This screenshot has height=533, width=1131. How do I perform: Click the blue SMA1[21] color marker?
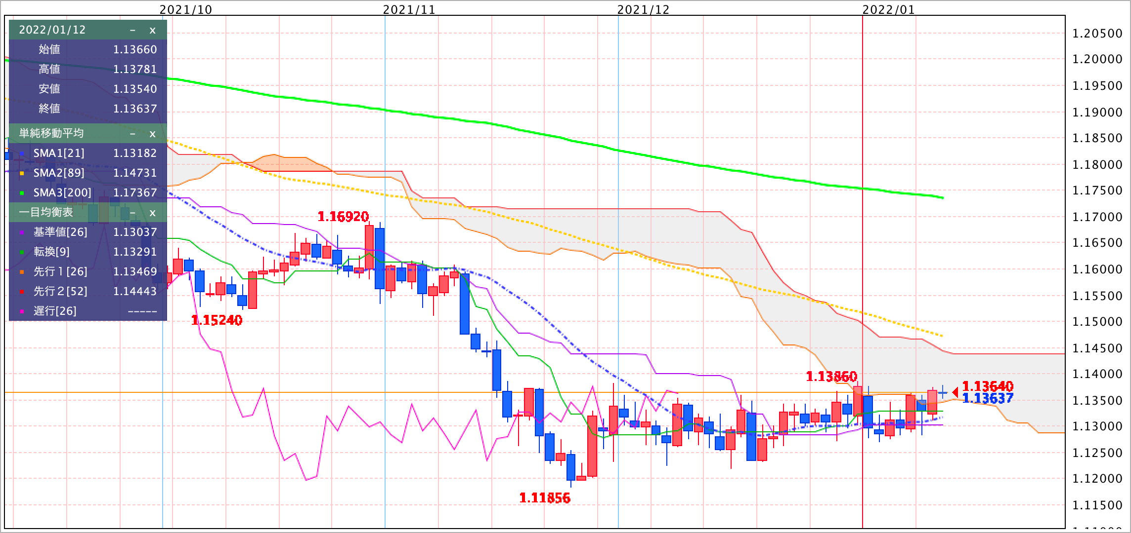point(22,154)
